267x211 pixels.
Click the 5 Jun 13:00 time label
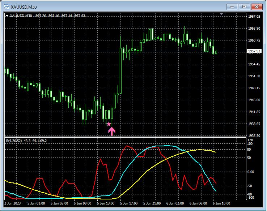point(106,203)
